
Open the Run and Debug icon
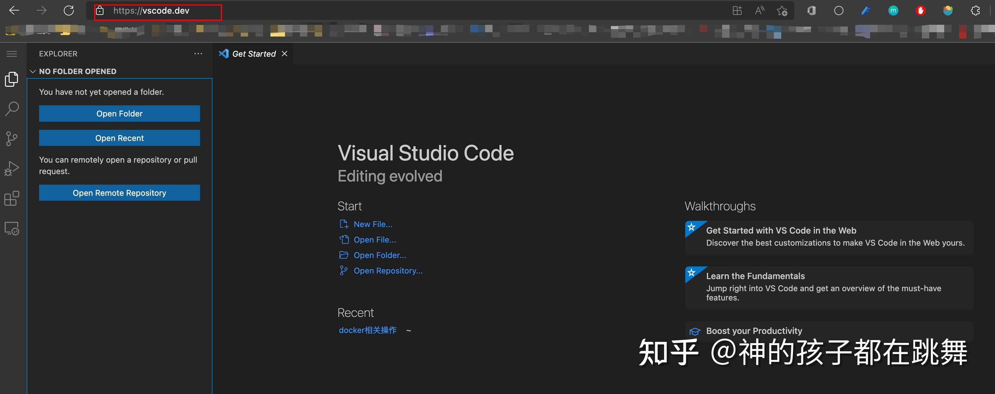pos(11,169)
